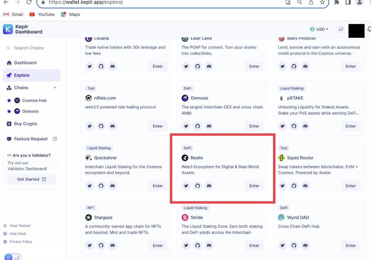371x260 pixels.
Task: Open the USD currency dropdown
Action: point(319,29)
